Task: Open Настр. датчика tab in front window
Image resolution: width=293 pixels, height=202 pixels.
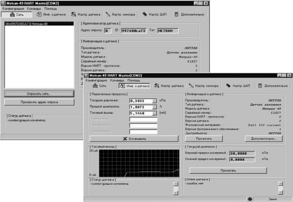Action: (x=169, y=86)
